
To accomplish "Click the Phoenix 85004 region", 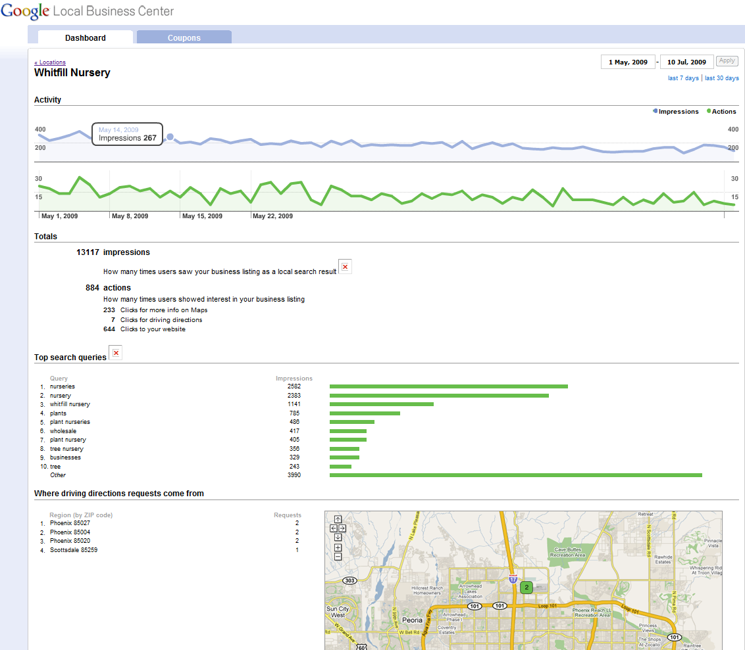I will pos(70,532).
